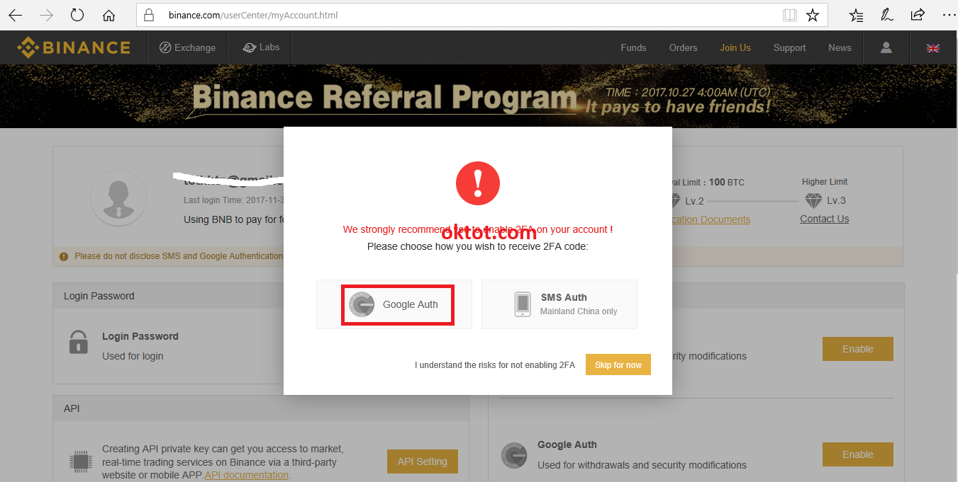This screenshot has height=482, width=958.
Task: Go to browser home icon
Action: point(108,15)
